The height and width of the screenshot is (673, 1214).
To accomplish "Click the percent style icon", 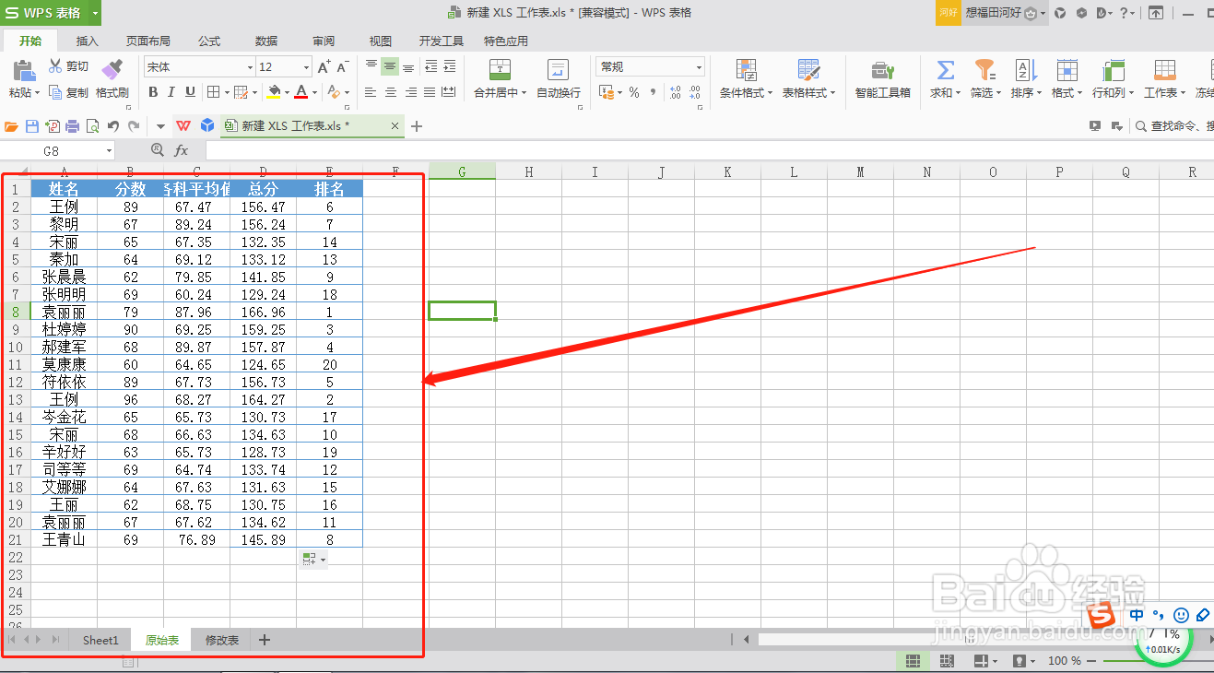I will point(634,92).
